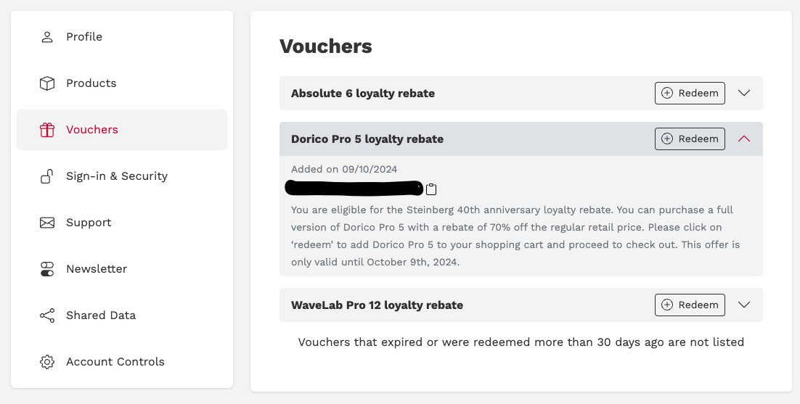Click the Account Controls gear icon

point(47,362)
